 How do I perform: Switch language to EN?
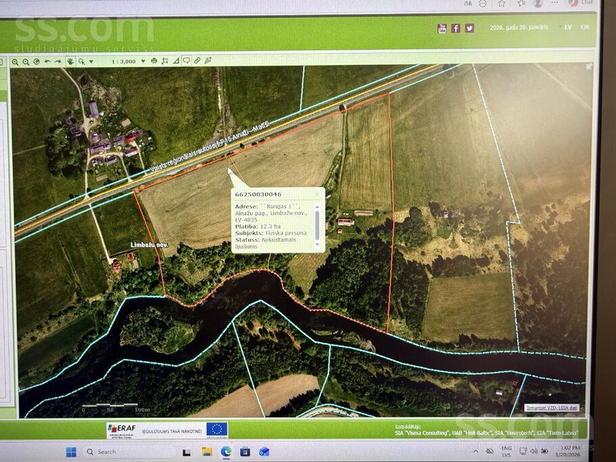click(x=584, y=27)
